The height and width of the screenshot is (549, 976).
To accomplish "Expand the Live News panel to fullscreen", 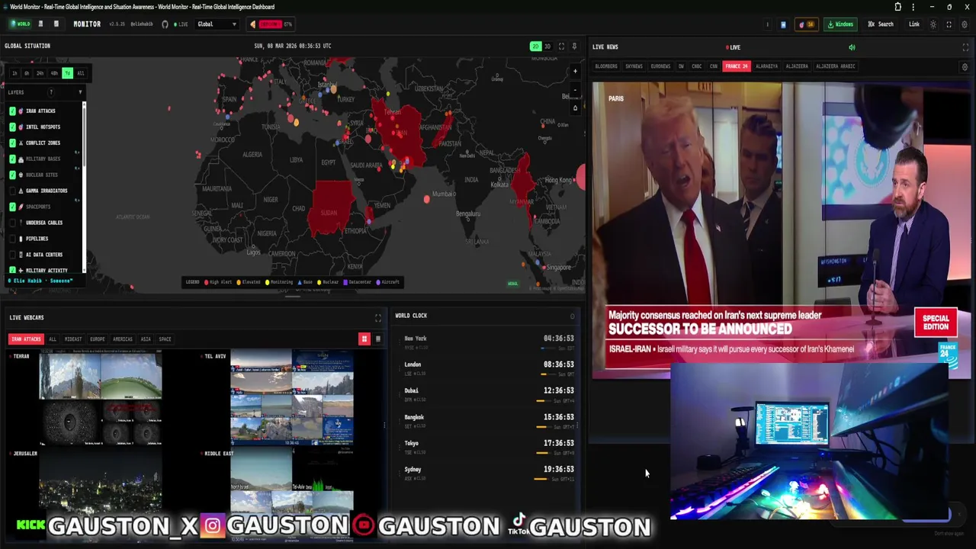I will pyautogui.click(x=965, y=47).
